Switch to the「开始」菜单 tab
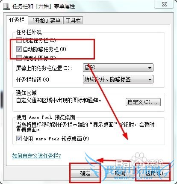The image size is (177, 184). [46, 21]
